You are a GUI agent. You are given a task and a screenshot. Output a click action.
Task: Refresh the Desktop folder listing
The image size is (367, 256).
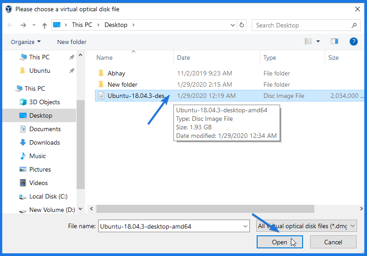coord(242,25)
